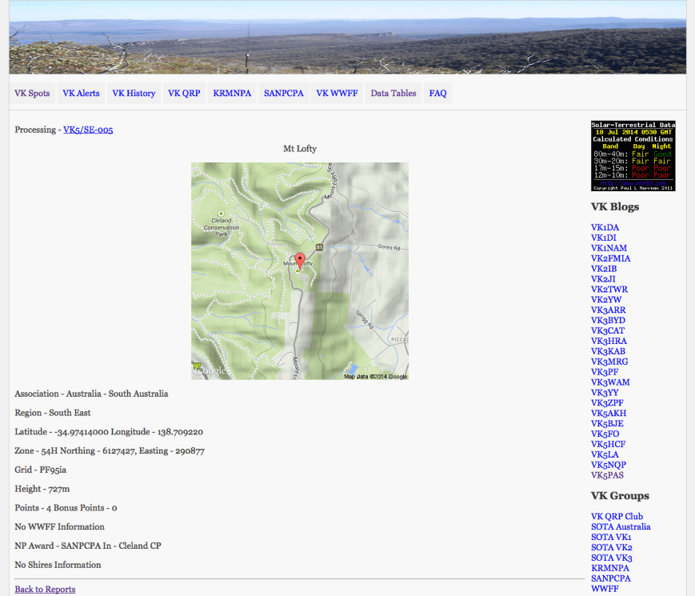Open the KRMNPA navigation tab
The image size is (695, 596).
[x=232, y=93]
